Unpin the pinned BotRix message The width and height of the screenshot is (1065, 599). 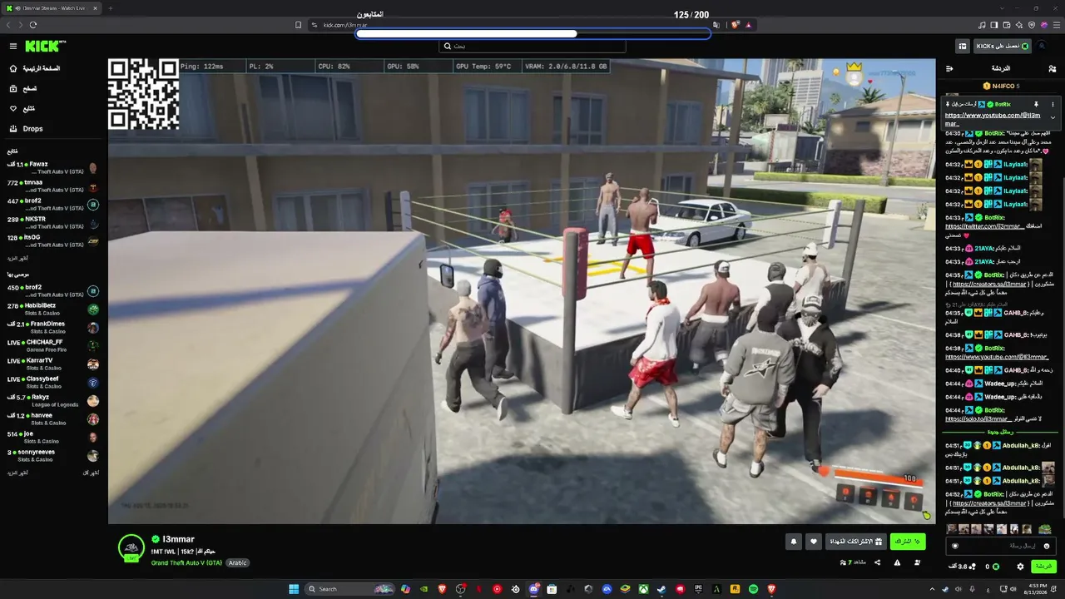[x=1037, y=104]
